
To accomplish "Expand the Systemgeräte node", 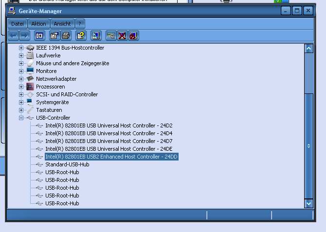I will 21,102.
